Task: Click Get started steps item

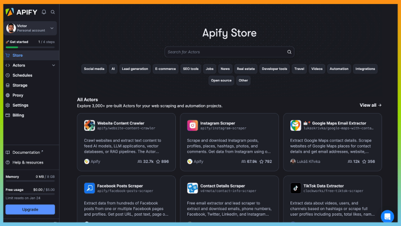Action: pos(30,42)
